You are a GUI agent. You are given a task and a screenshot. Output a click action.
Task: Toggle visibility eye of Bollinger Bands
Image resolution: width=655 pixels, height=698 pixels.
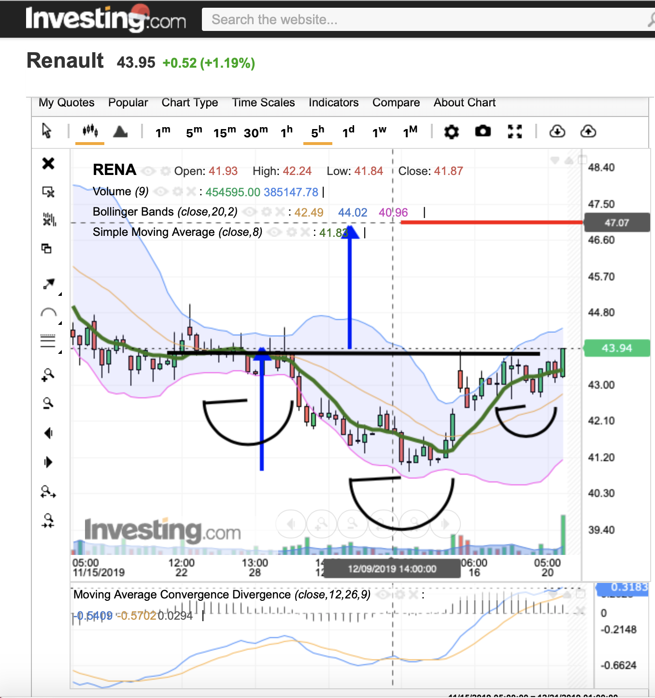249,212
